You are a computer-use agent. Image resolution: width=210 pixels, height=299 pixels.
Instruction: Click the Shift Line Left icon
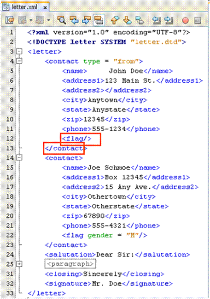(x=157, y=20)
